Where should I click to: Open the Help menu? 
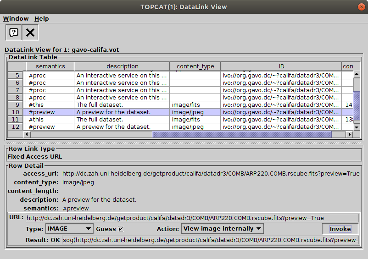41,19
